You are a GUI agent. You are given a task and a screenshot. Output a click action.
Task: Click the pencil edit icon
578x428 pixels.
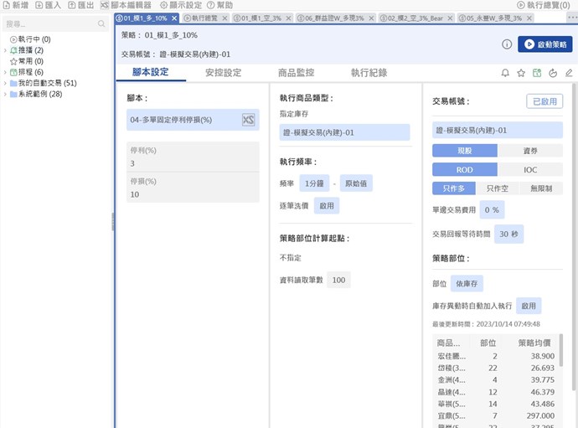(569, 73)
